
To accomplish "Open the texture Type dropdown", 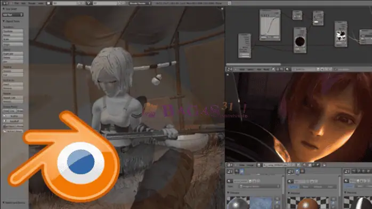I will (260, 187).
